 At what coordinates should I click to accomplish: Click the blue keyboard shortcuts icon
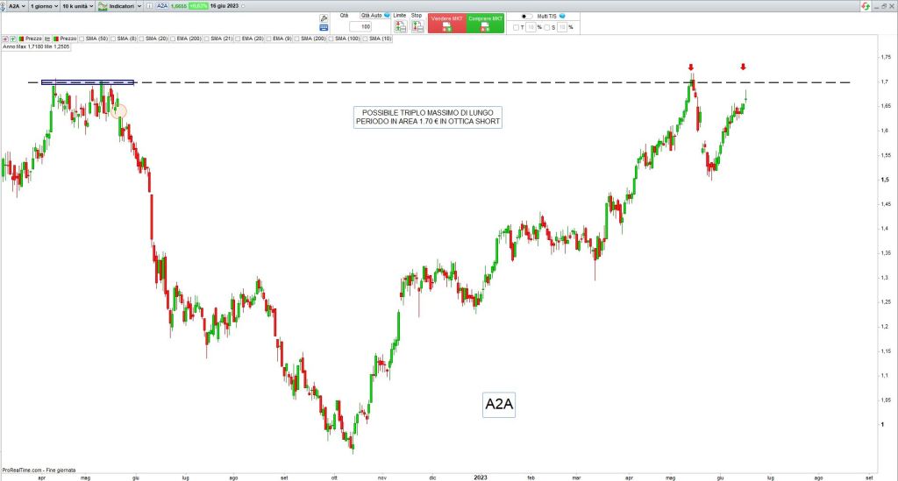point(324,28)
